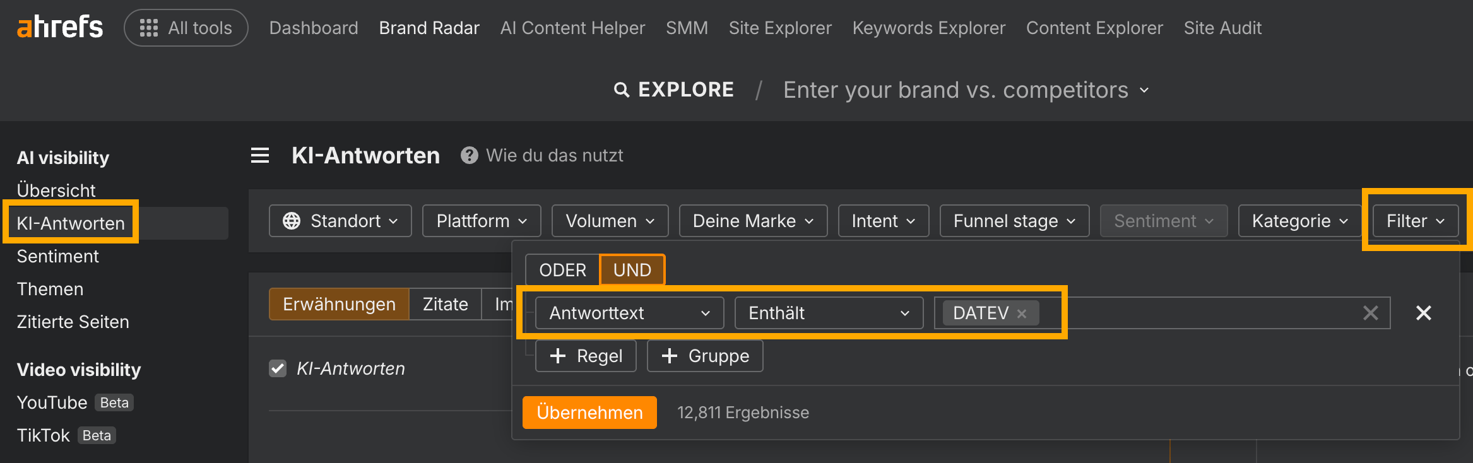Open SMM in top navigation
Image resolution: width=1473 pixels, height=463 pixels.
click(x=687, y=28)
